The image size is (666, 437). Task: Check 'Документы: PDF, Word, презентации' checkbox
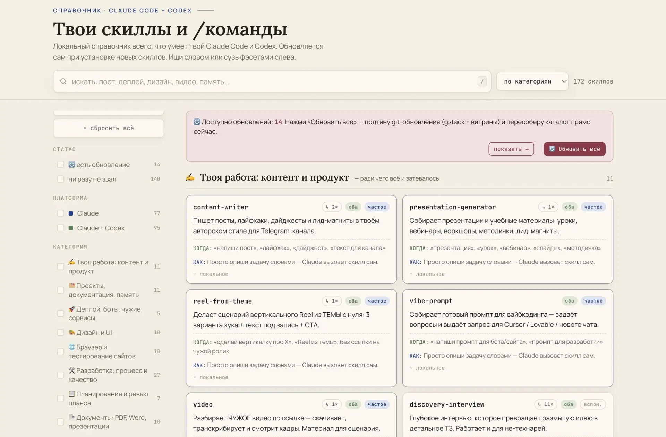tap(60, 422)
